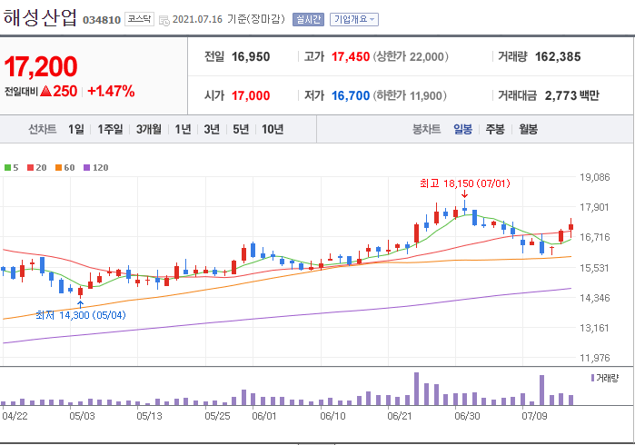Click the 19,086 price axis label

594,177
